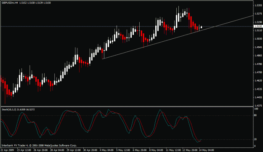Viewport: 263px width, 152px height.
Task: Click the 28 Apr 04:00 time label
Action: [x=57, y=150]
